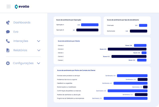The image size is (159, 107).
Task: Expand the Relatórios submenu chevron
Action: (x=39, y=50)
